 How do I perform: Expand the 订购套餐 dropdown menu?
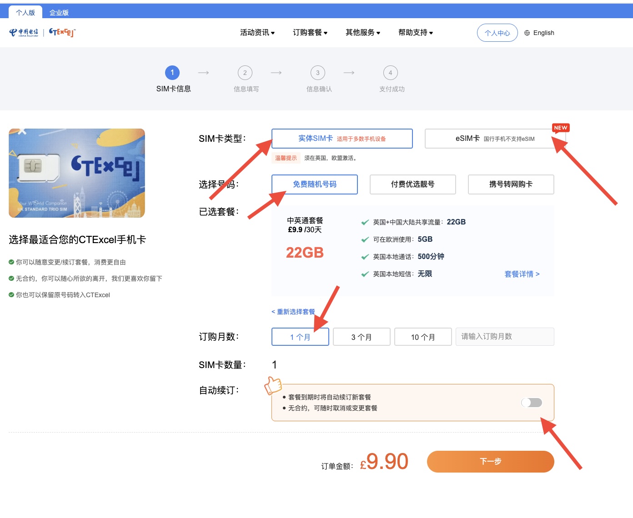coord(310,33)
